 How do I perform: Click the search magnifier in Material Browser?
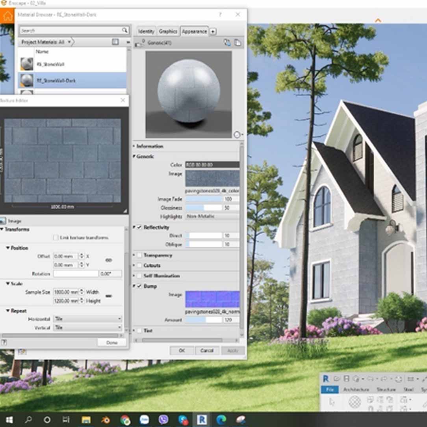pos(124,30)
